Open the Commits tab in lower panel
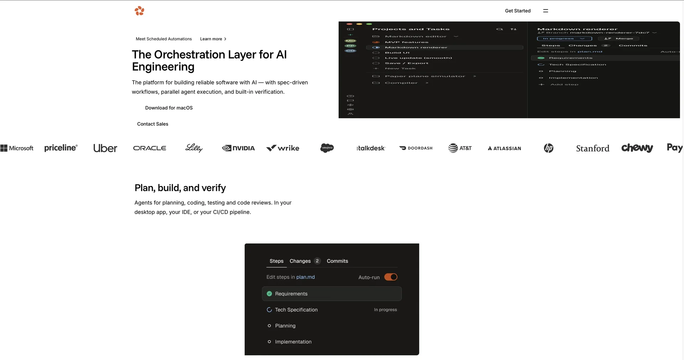The height and width of the screenshot is (360, 684). pos(337,261)
